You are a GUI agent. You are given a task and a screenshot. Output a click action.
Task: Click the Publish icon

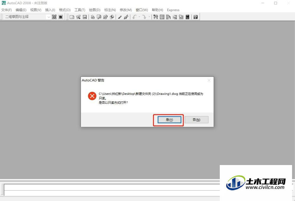point(105,17)
